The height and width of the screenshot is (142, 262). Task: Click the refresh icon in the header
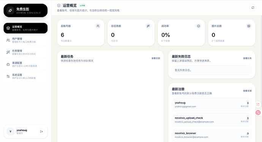(253, 8)
